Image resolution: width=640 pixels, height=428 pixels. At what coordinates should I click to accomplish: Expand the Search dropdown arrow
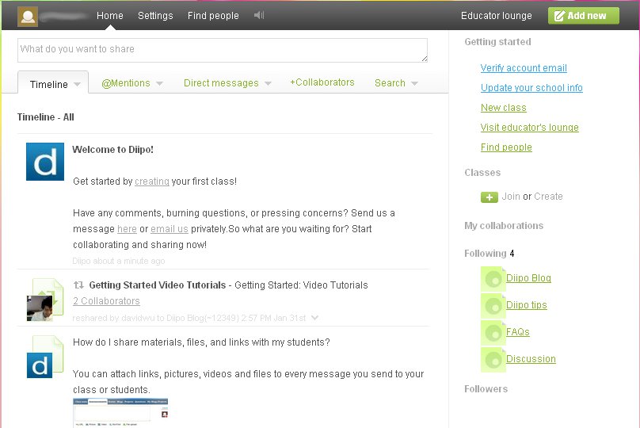pos(415,83)
